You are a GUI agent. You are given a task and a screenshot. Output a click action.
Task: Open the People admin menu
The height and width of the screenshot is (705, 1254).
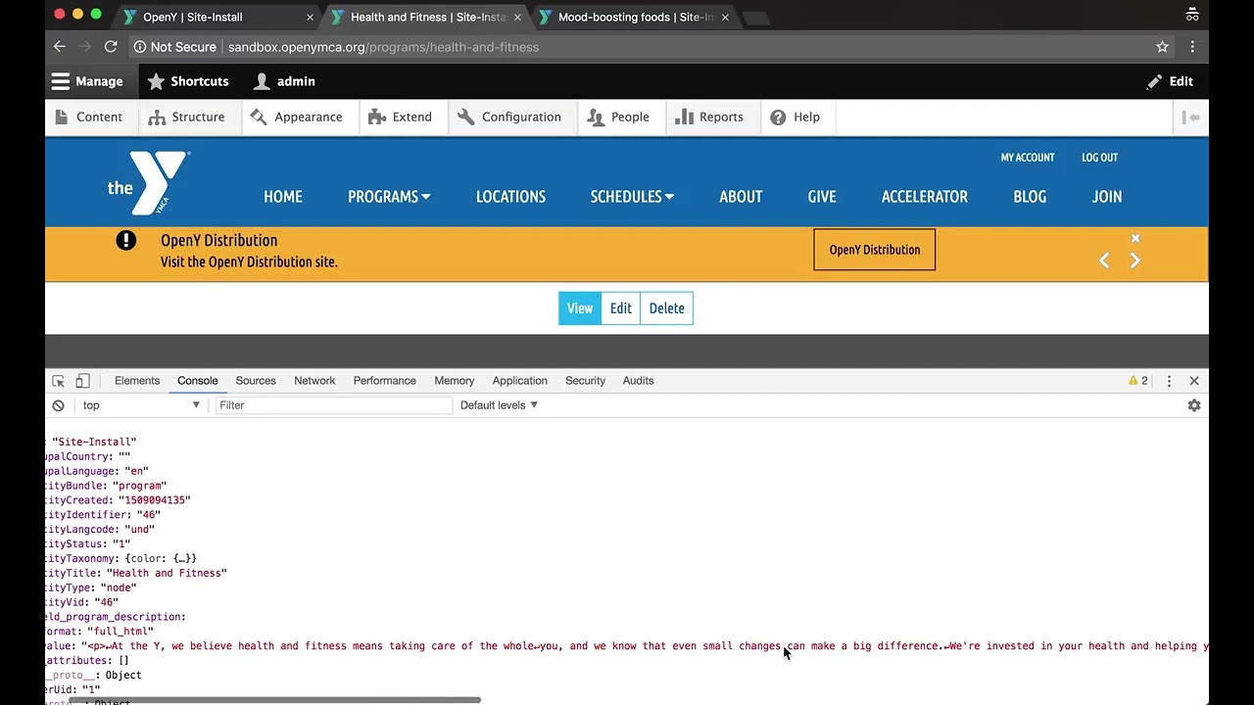click(x=618, y=117)
